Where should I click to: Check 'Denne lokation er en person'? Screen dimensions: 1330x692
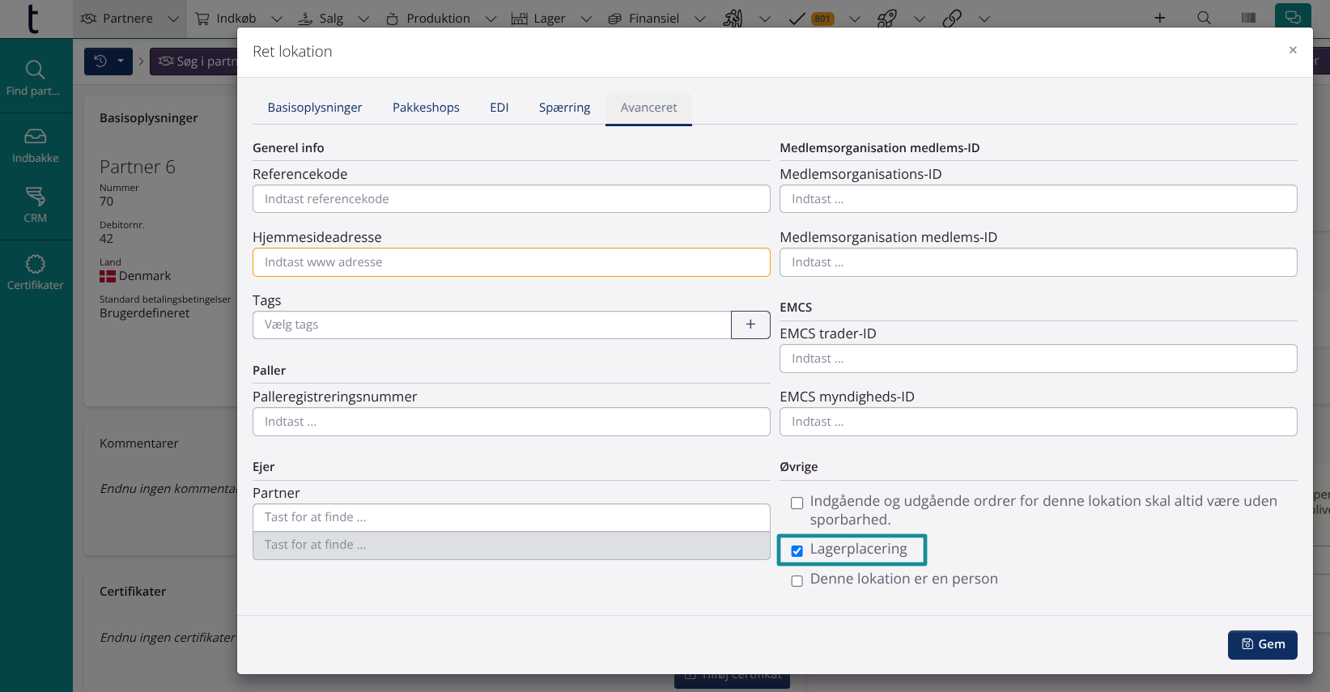(797, 581)
